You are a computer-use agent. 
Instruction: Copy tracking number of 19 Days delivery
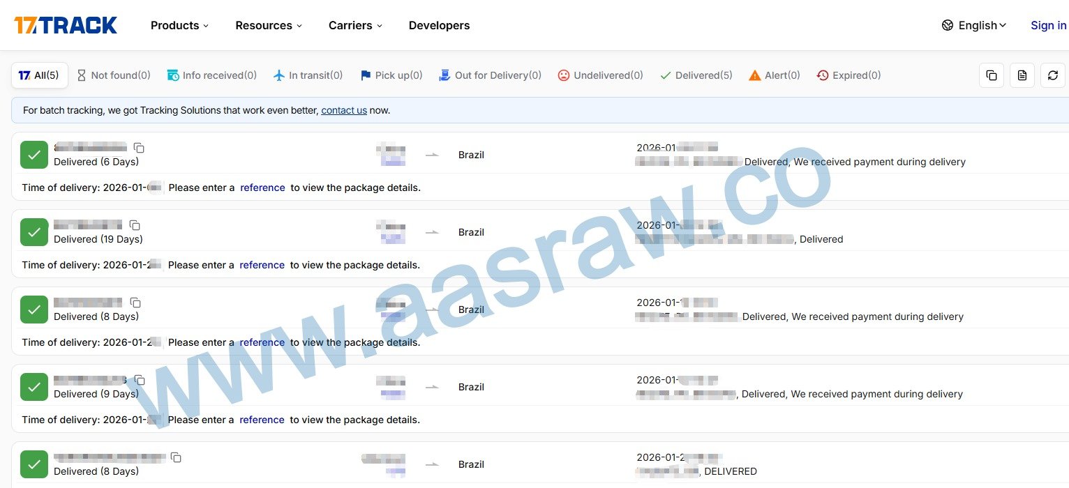135,225
